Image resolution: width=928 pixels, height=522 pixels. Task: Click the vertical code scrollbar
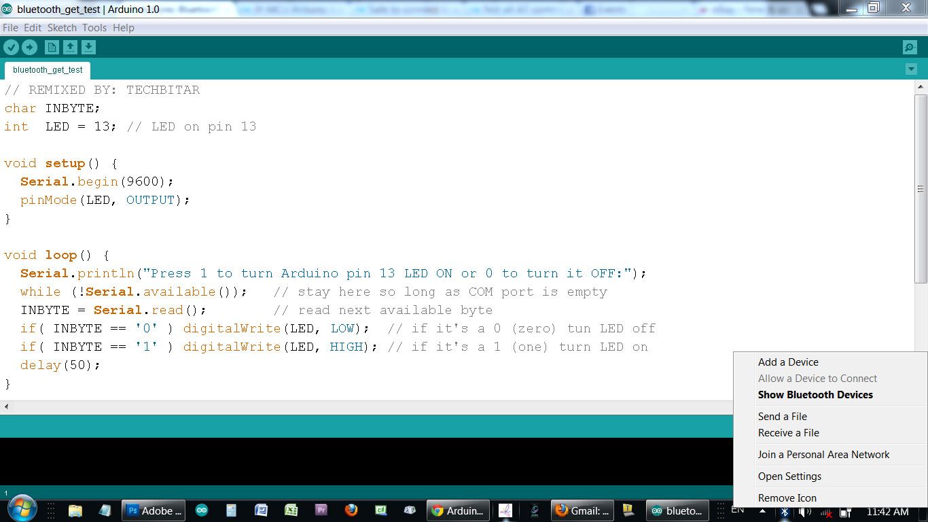click(922, 188)
